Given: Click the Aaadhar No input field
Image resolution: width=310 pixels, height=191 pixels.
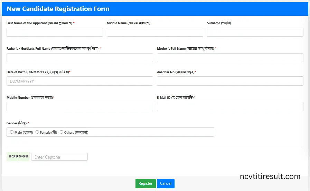Looking at the screenshot, I should pos(230,81).
